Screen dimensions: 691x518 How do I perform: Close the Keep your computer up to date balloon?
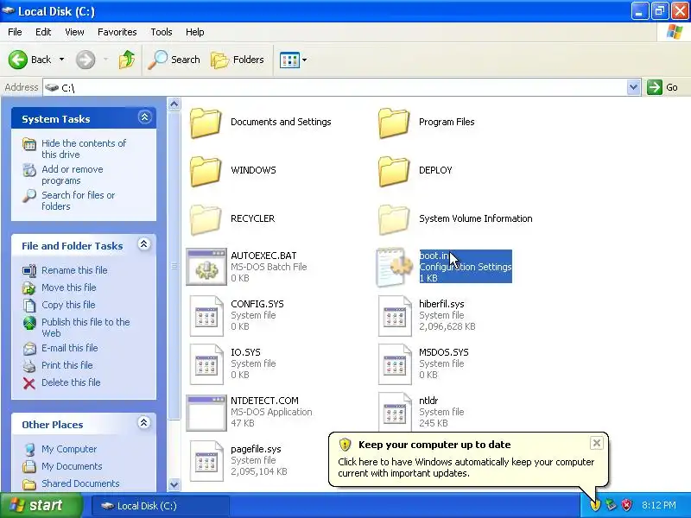596,443
